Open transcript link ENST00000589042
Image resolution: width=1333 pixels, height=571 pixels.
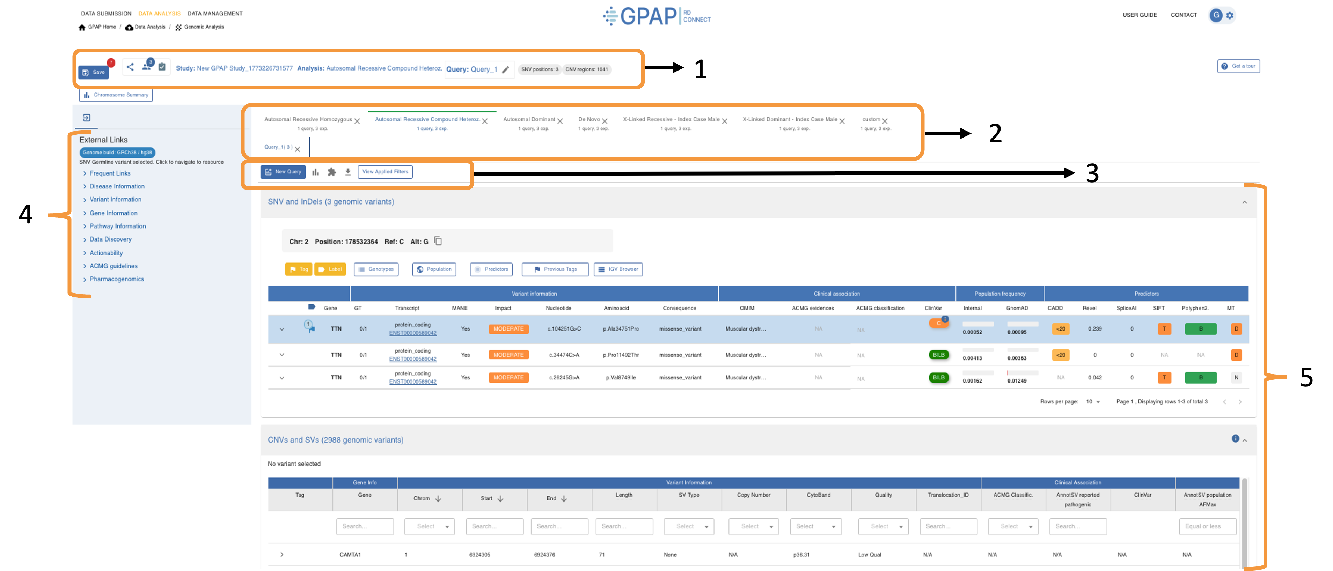tap(412, 333)
